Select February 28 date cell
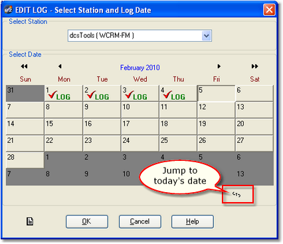Viewport: 283px width, 244px height. tap(25, 160)
